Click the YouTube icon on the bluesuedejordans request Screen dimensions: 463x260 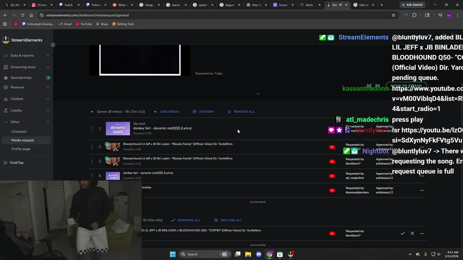point(332,190)
